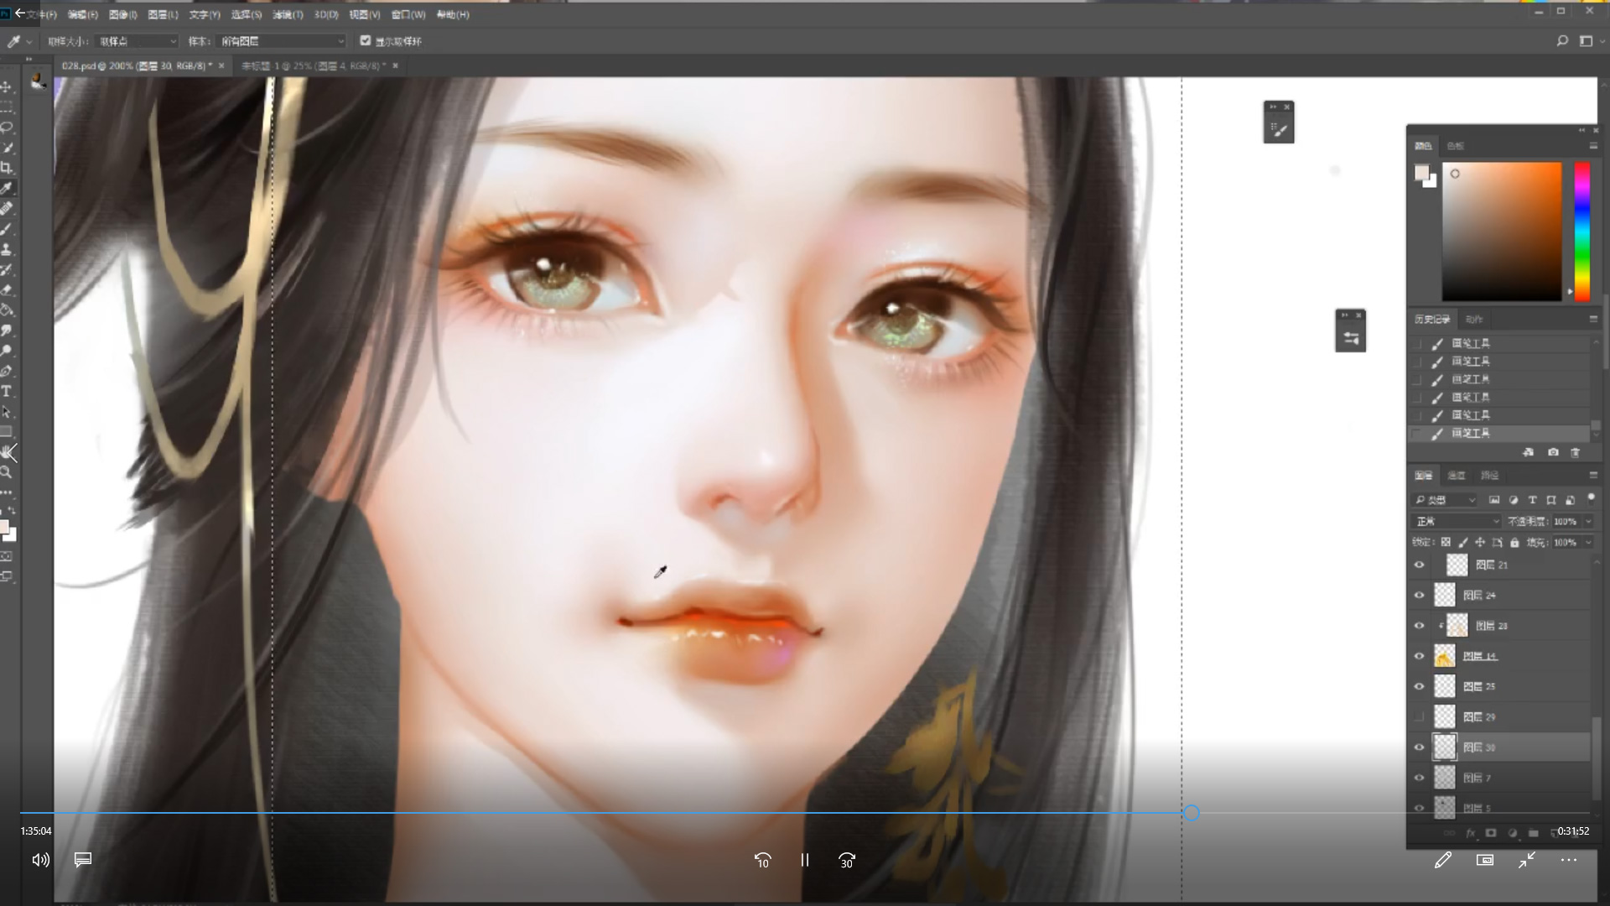
Task: Show hidden layer 图层 29
Action: 1419,717
